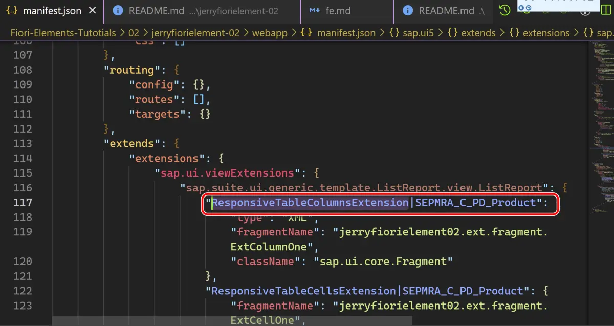This screenshot has height=326, width=614.
Task: Click the split editor icon
Action: pyautogui.click(x=605, y=10)
